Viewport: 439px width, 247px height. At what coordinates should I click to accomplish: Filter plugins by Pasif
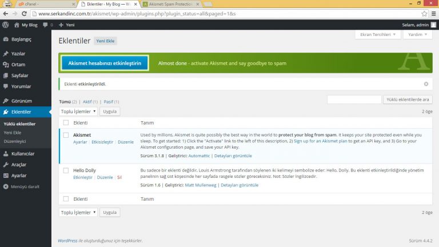click(x=109, y=102)
